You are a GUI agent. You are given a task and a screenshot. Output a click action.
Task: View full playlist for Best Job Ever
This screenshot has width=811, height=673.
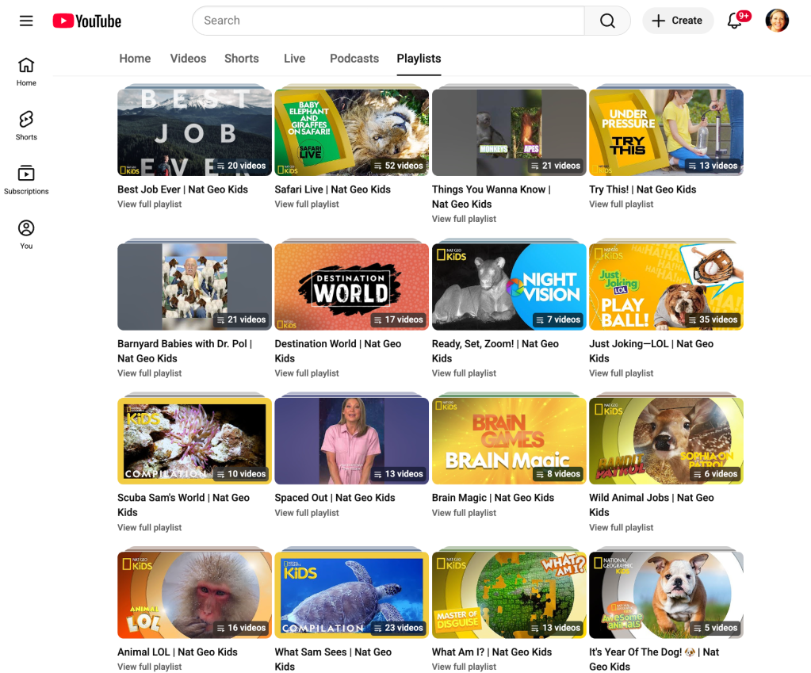tap(150, 205)
